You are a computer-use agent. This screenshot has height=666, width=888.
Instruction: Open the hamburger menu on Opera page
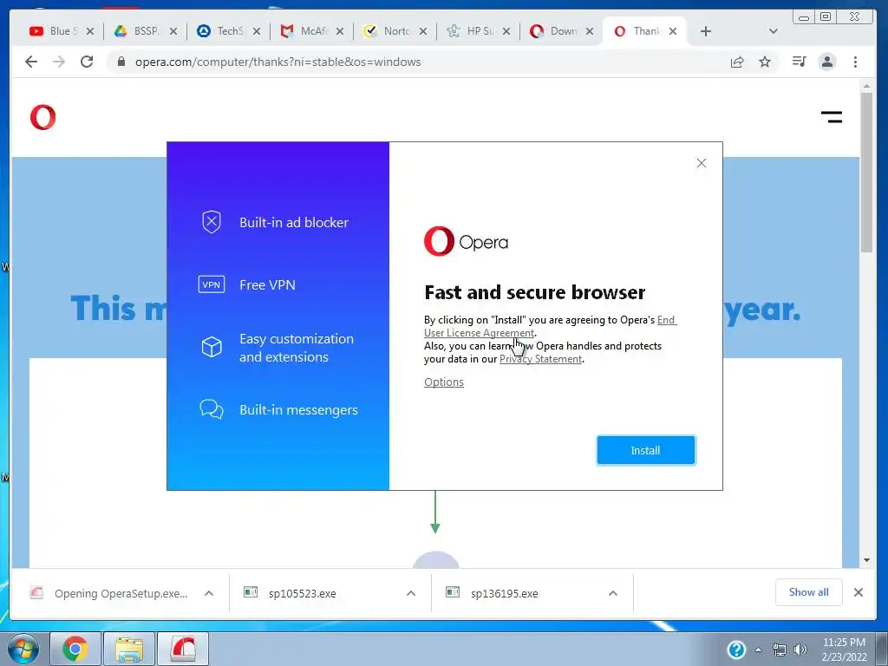(832, 117)
